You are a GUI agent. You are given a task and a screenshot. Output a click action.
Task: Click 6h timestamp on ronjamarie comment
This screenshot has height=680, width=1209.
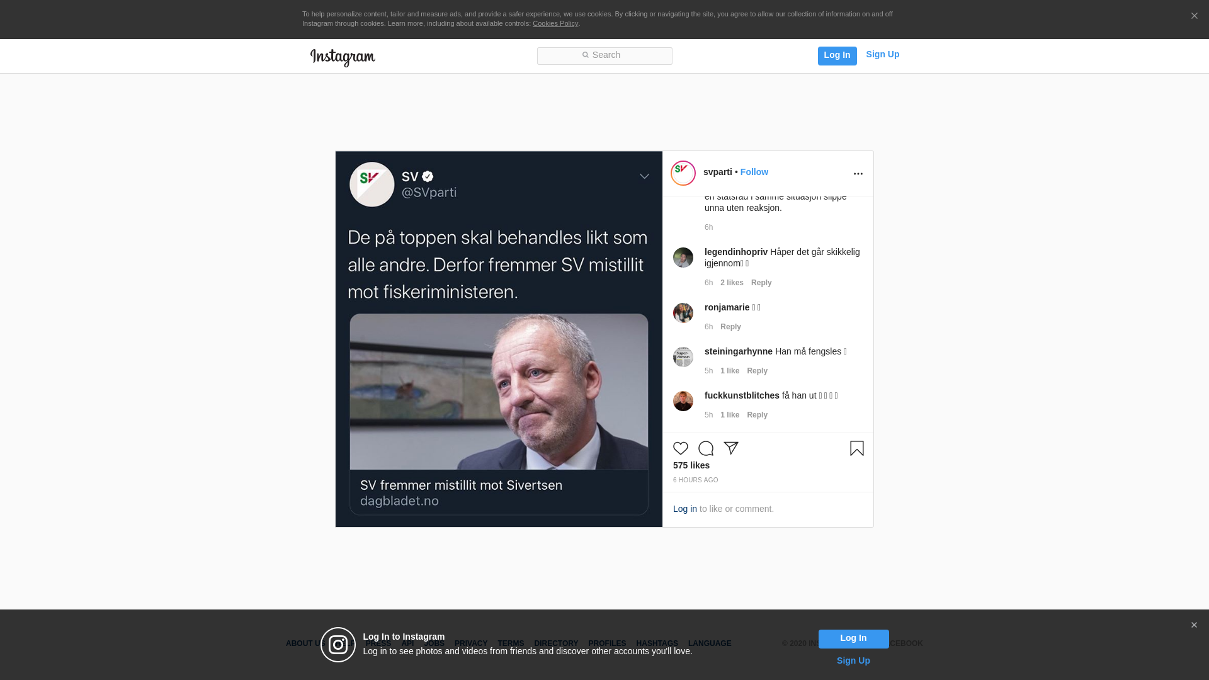[x=708, y=327]
